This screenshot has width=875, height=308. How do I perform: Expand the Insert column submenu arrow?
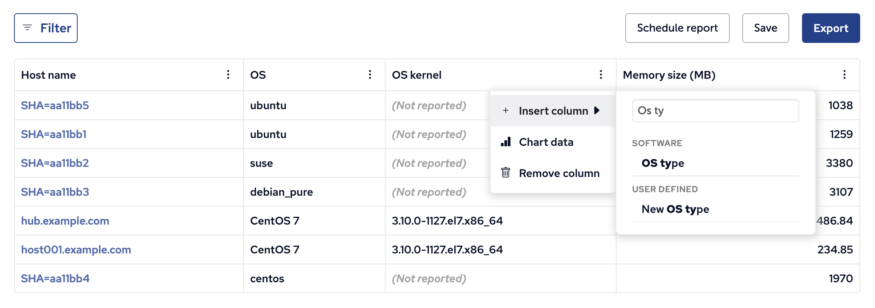(x=597, y=111)
